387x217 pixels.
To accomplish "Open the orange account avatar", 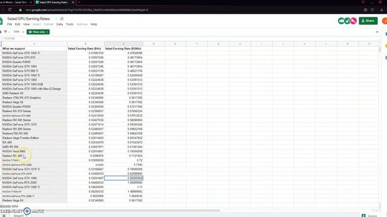I will (385, 21).
